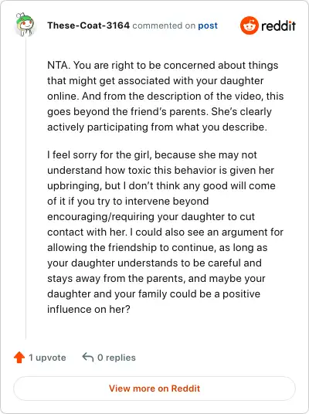Click the paragraph starting "I feel sorry"
Screen dimensions: 309x414
coord(165,232)
